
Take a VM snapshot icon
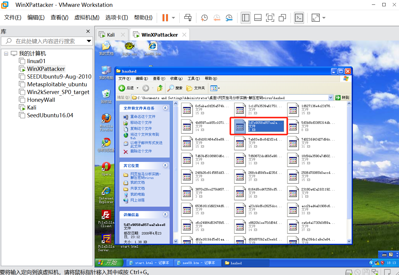coord(204,18)
